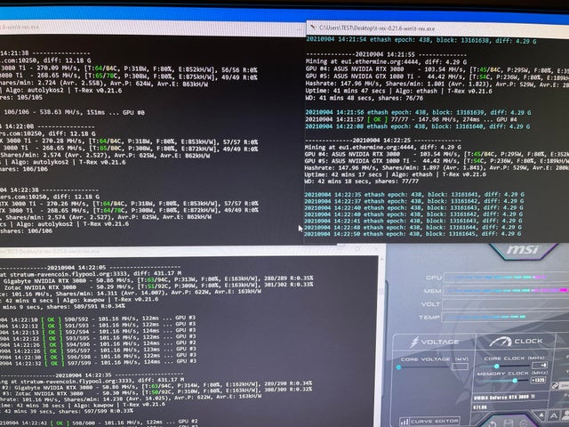Click the t-rex.exe title bar of the ethermine window

click(x=437, y=28)
